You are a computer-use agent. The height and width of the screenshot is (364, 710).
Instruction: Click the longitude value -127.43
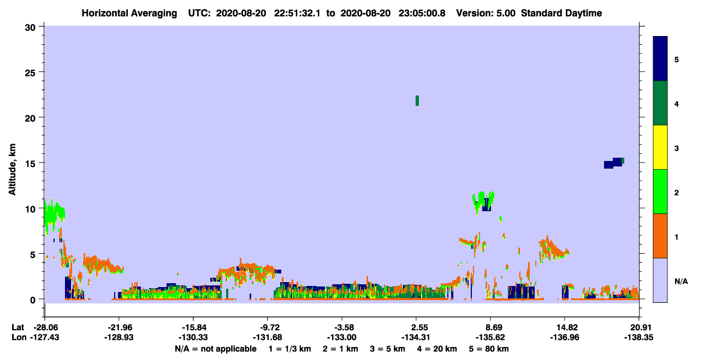(45, 338)
